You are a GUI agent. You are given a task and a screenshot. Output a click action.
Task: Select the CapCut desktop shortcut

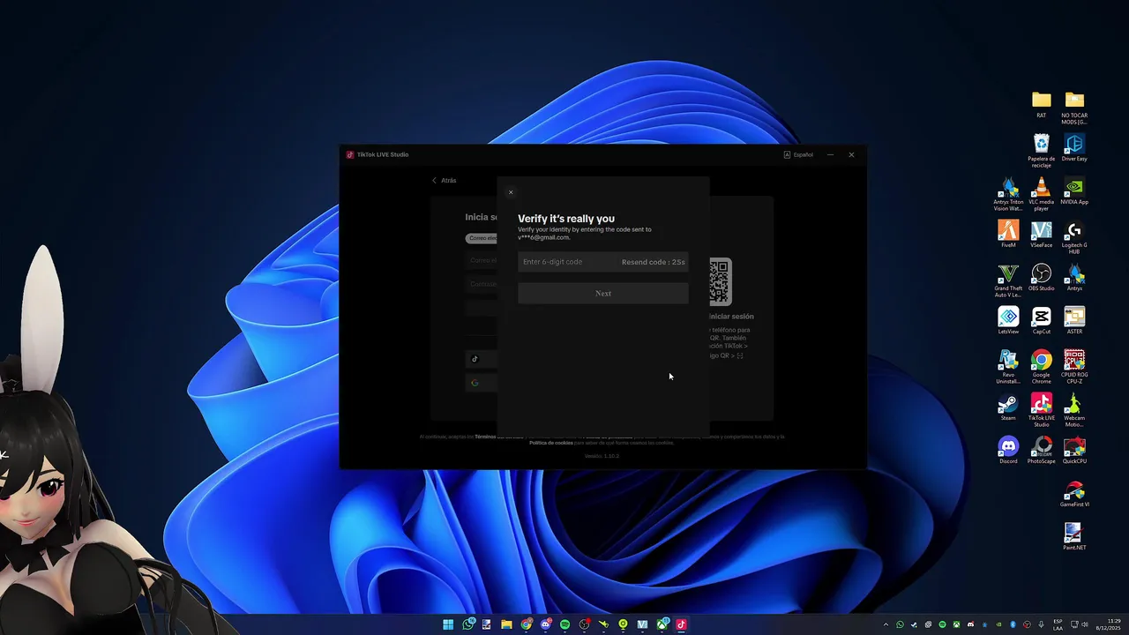pos(1042,321)
